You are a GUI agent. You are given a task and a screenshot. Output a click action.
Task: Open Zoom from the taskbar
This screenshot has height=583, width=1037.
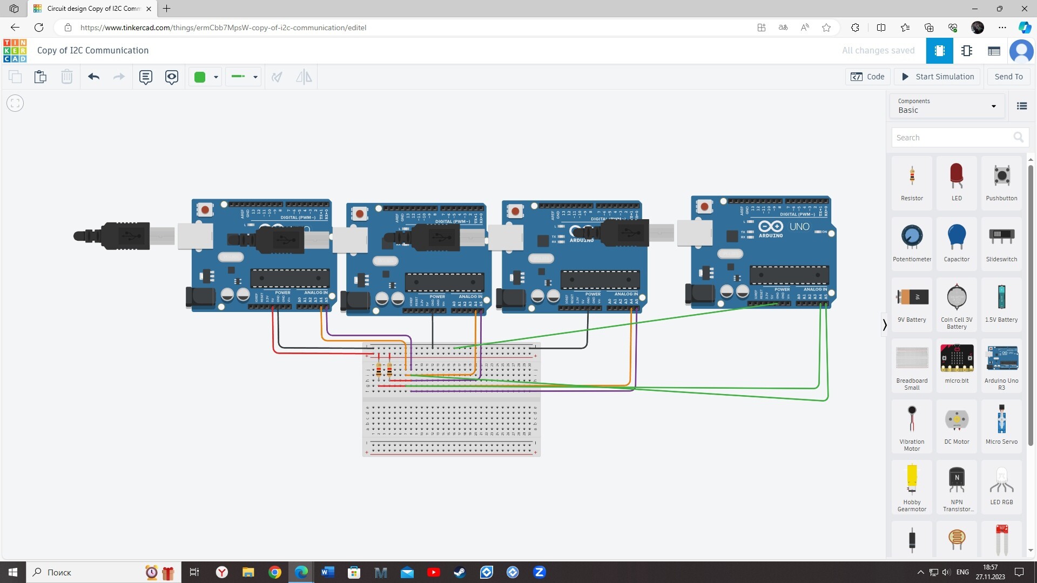coord(539,572)
